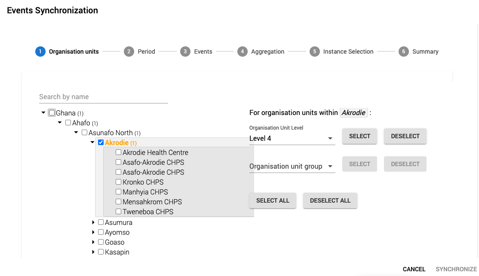
Task: Expand the Asumura tree node
Action: 93,222
